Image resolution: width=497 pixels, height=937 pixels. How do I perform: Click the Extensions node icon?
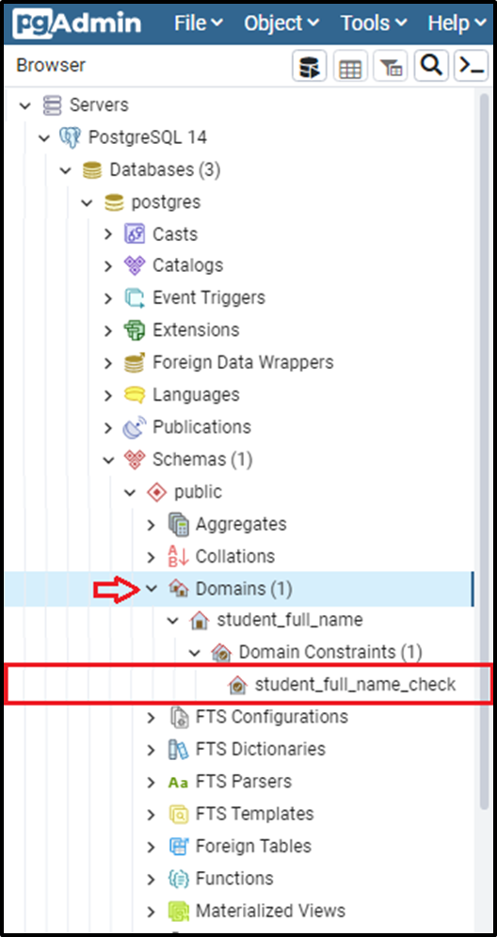(135, 330)
